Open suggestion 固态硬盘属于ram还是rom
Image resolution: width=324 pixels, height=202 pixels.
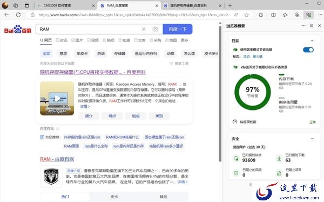164,137
